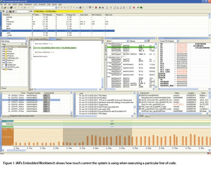
Task: Expand the CMSIS folder in workspace tree
Action: 4,49
